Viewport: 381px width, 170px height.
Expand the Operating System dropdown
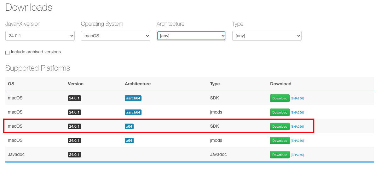coord(115,36)
